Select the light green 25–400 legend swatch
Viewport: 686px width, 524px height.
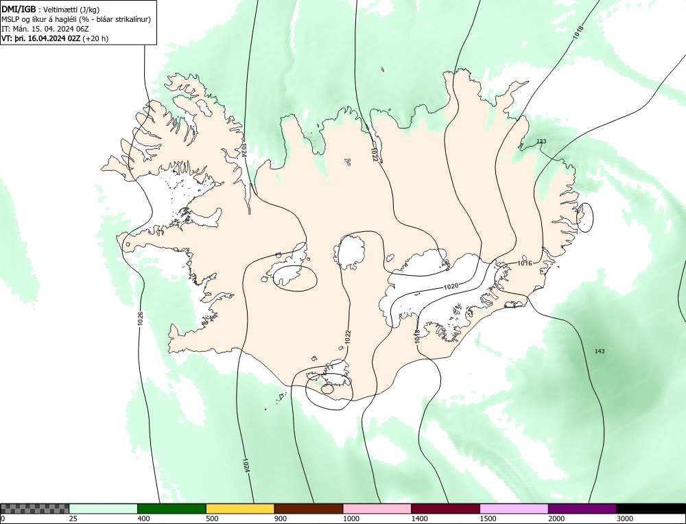point(104,509)
